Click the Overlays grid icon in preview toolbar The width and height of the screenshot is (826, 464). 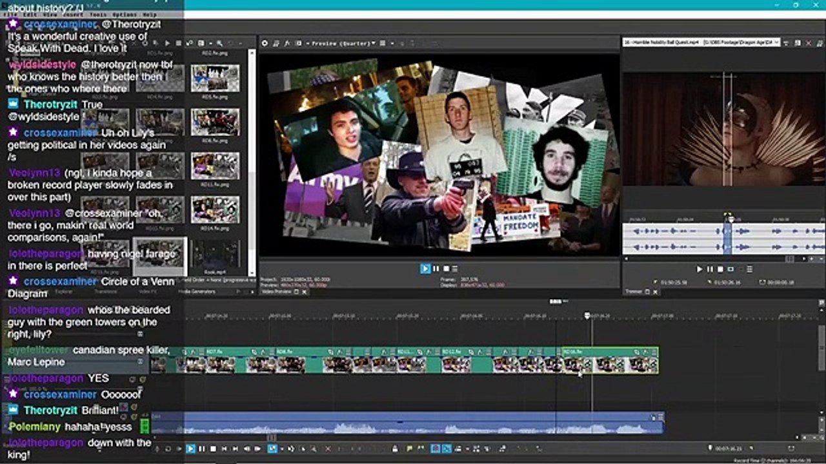pyautogui.click(x=382, y=43)
